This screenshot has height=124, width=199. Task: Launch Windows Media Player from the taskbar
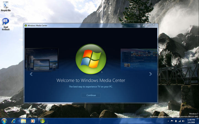[33, 121]
